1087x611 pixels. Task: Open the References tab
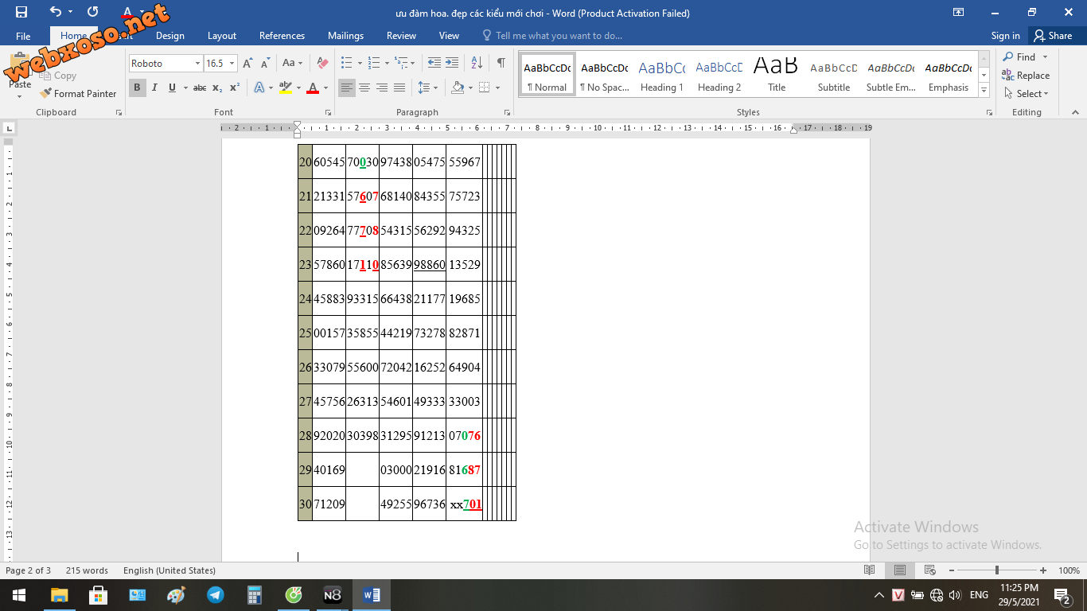click(282, 36)
